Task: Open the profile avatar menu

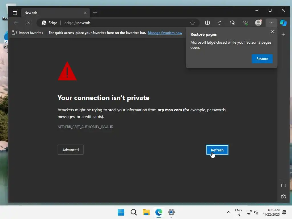Action: 258,23
